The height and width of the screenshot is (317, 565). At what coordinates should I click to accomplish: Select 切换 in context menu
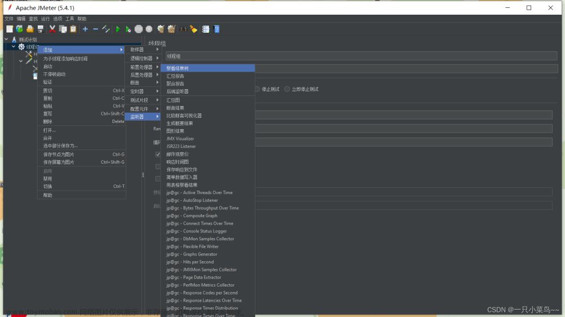[81, 186]
